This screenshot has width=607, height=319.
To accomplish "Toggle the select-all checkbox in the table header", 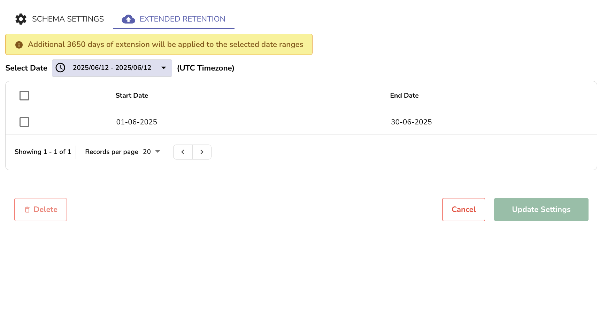I will click(x=24, y=95).
